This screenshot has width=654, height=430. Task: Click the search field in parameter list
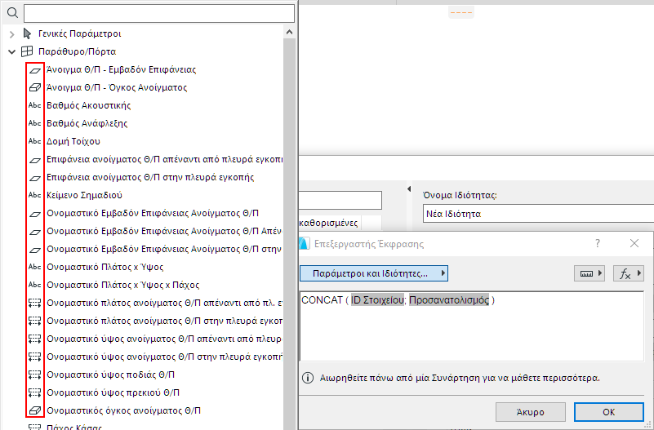point(159,13)
